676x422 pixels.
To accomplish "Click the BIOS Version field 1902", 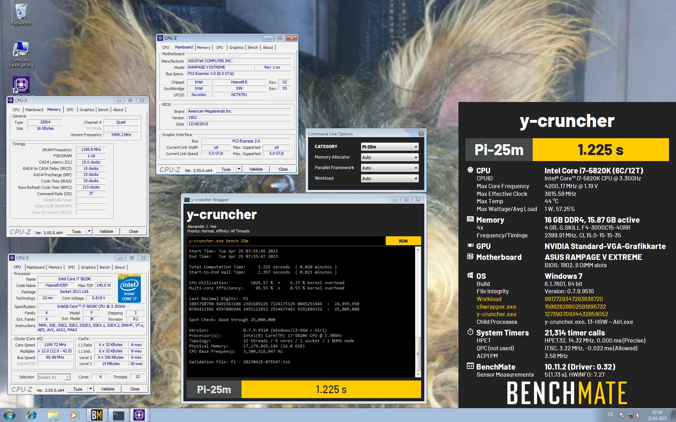I will point(239,118).
